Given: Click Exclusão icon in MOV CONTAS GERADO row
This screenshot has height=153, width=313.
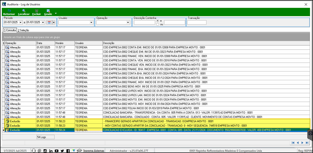Looking at the screenshot, I should click(7, 125).
